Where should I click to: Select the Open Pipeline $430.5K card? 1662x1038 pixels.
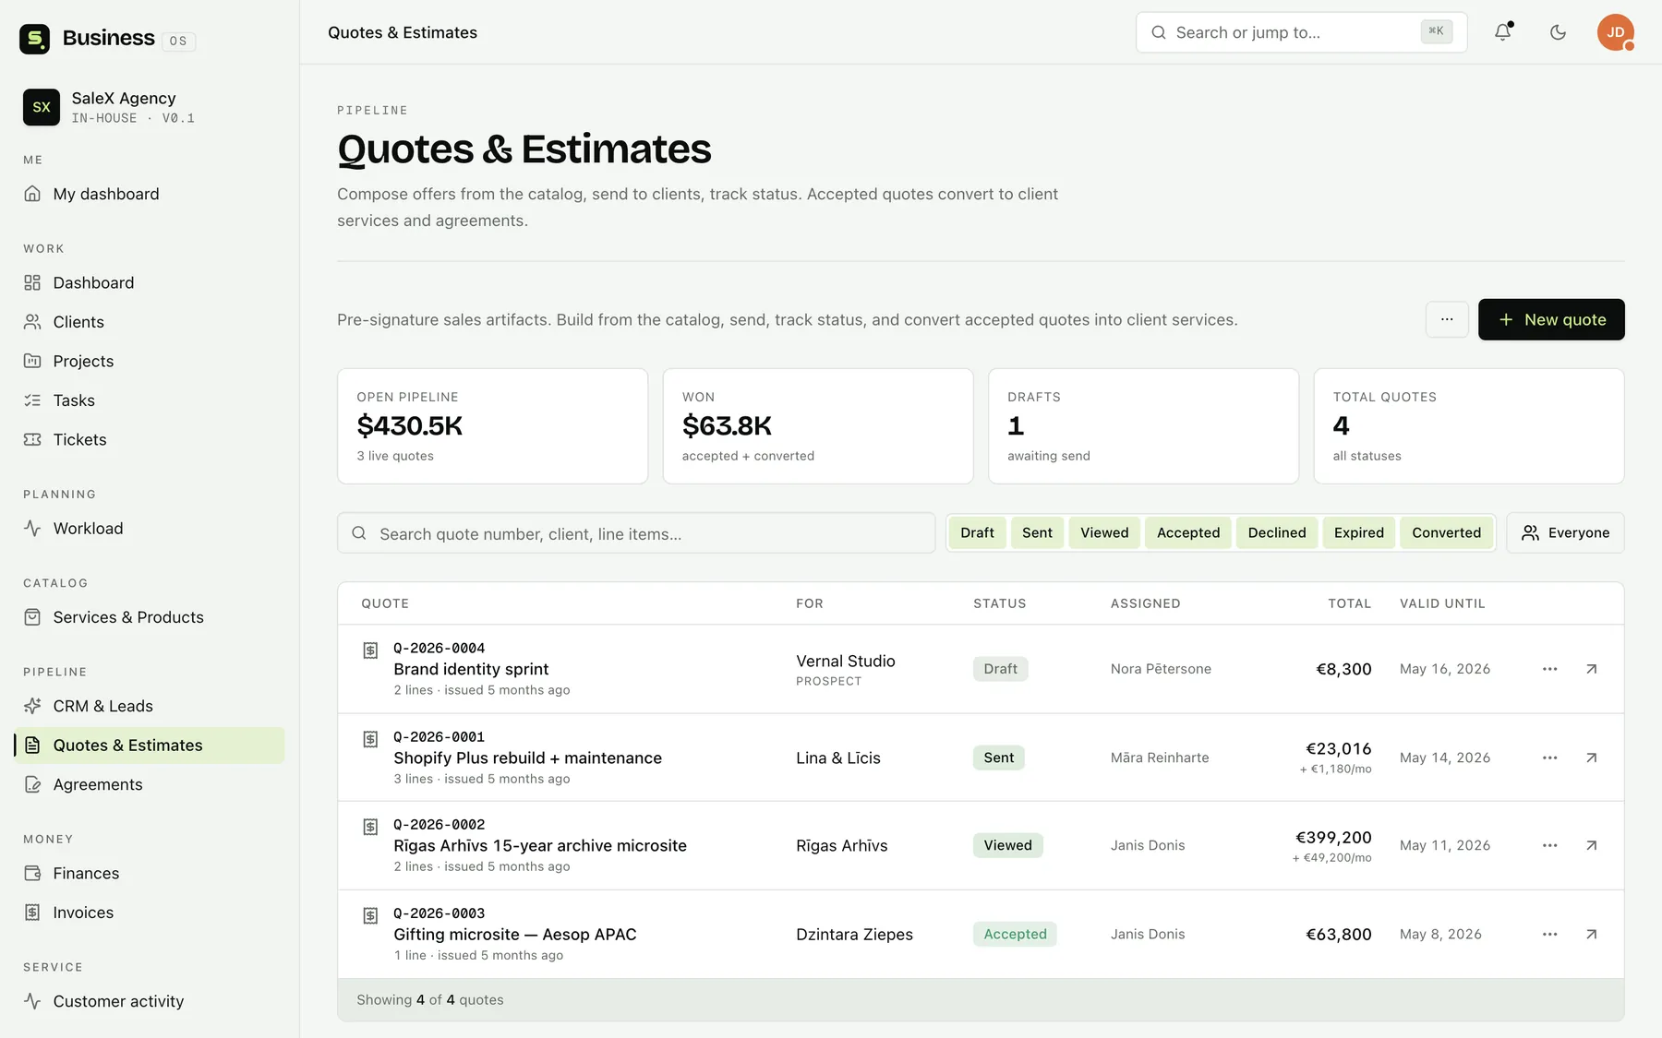click(493, 426)
